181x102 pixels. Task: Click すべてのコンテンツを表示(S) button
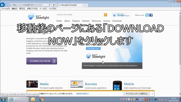[137, 94]
